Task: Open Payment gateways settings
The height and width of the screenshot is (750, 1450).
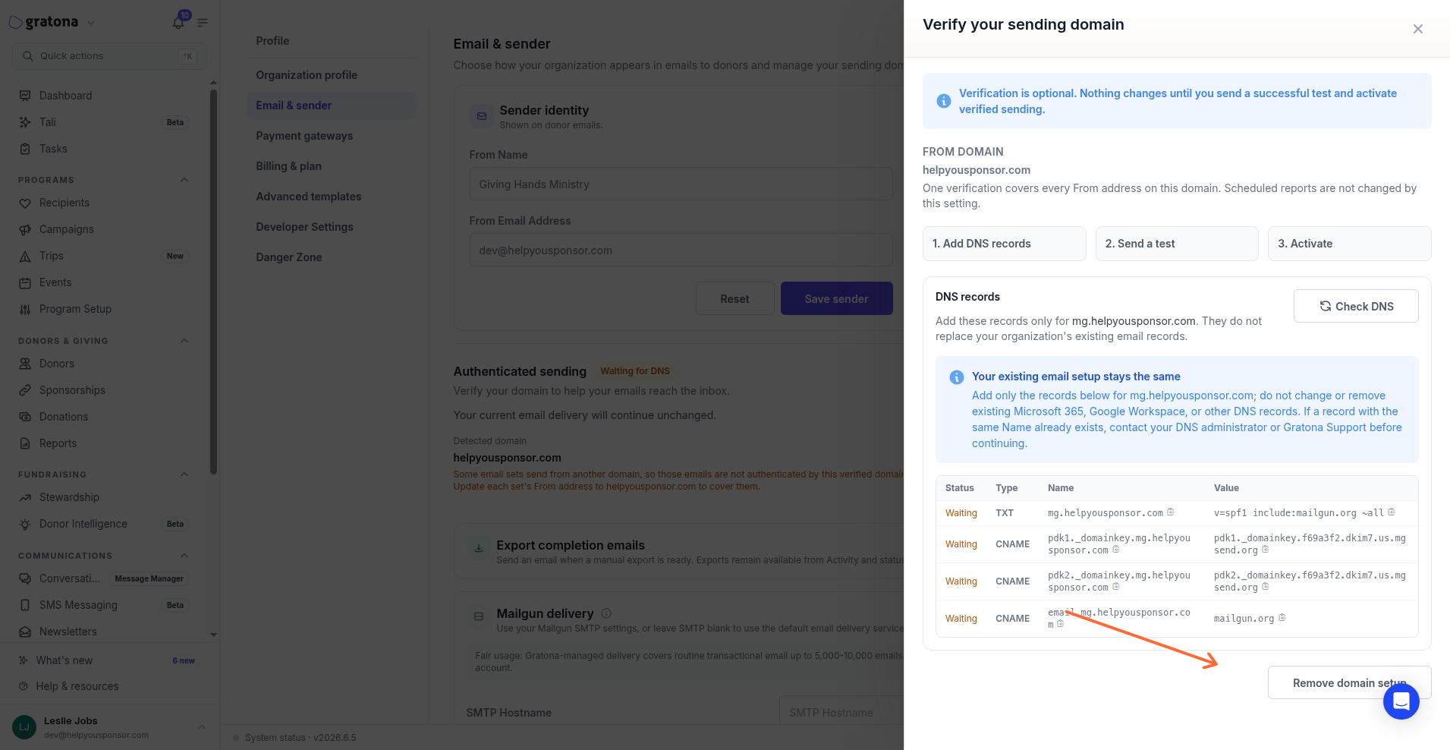Action: 332,136
